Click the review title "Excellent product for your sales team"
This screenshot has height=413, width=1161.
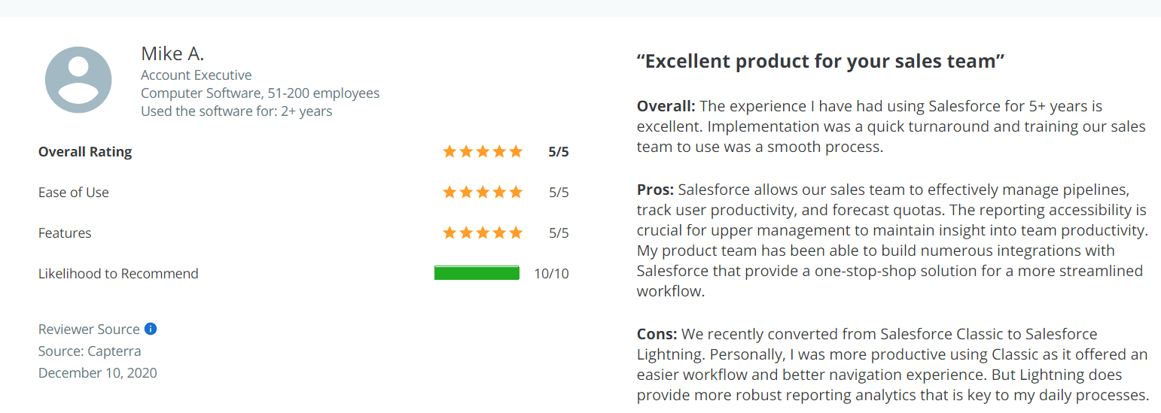point(821,61)
